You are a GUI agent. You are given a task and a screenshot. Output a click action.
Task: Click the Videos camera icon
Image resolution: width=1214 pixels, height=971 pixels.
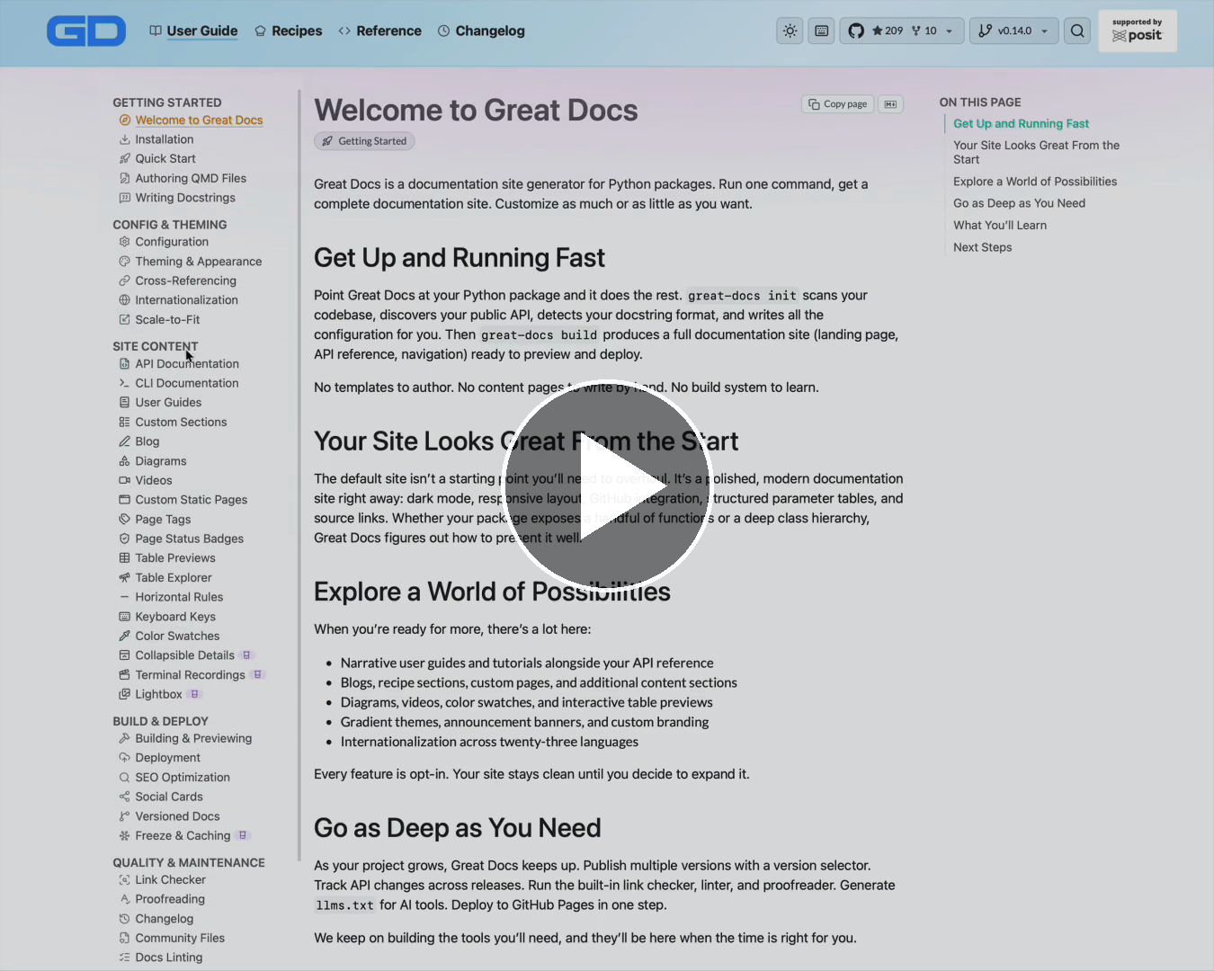(x=125, y=480)
